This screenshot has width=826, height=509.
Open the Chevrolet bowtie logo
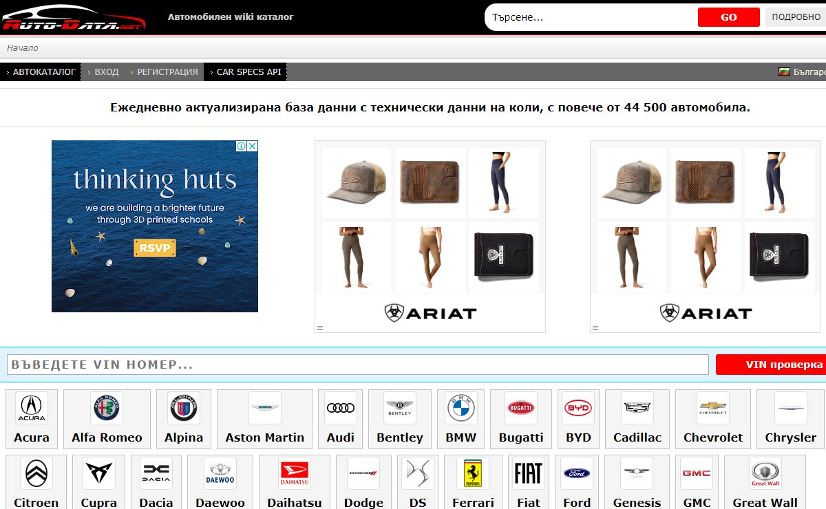pos(713,408)
